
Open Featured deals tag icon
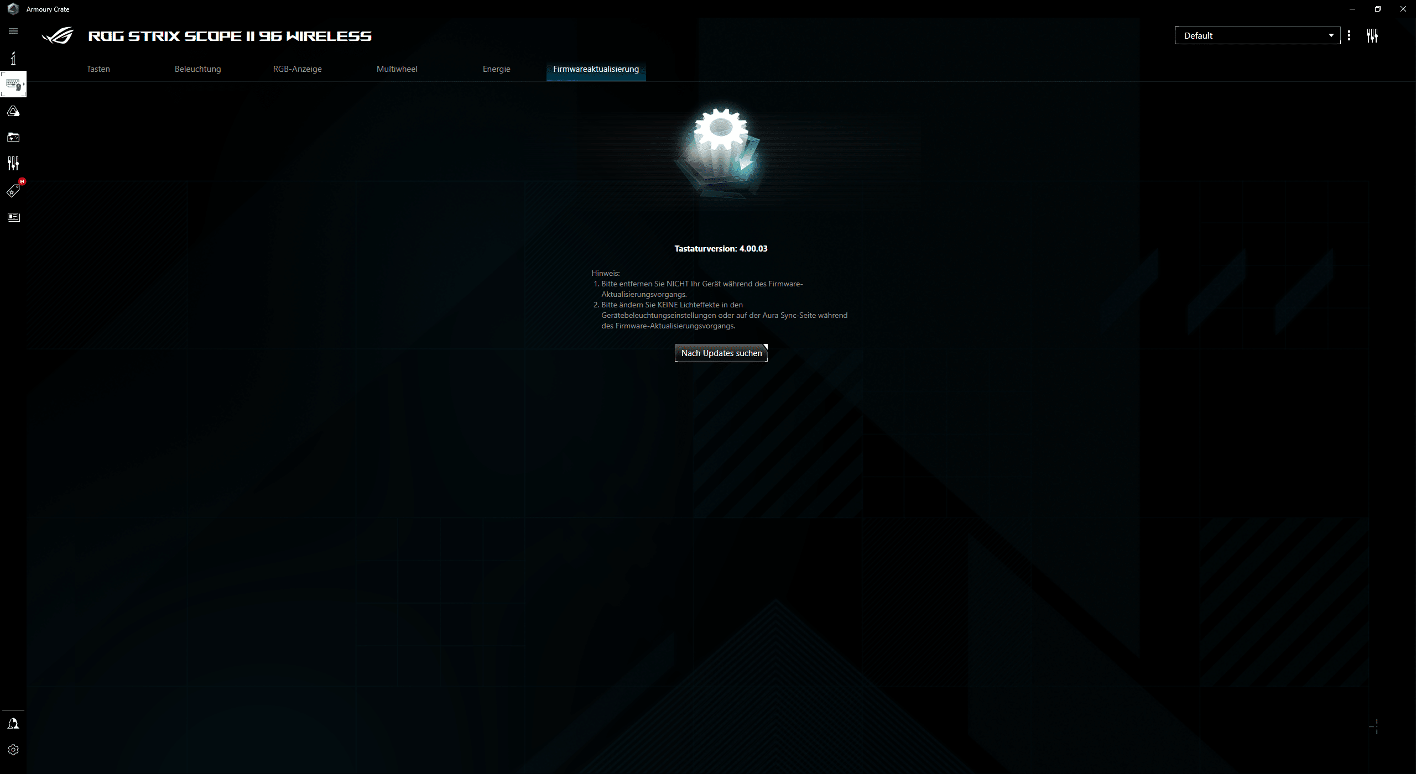(13, 191)
